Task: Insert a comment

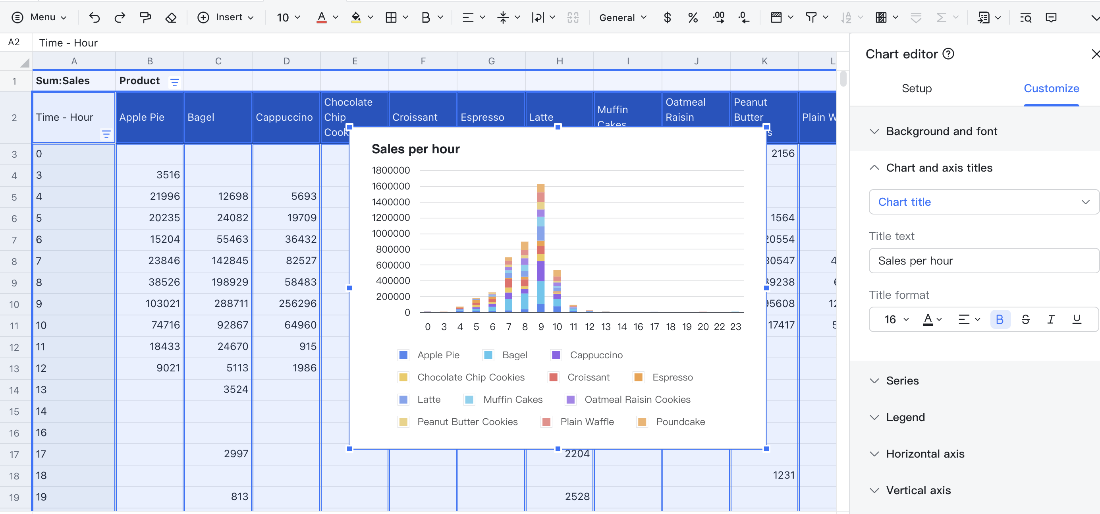Action: [x=1050, y=17]
